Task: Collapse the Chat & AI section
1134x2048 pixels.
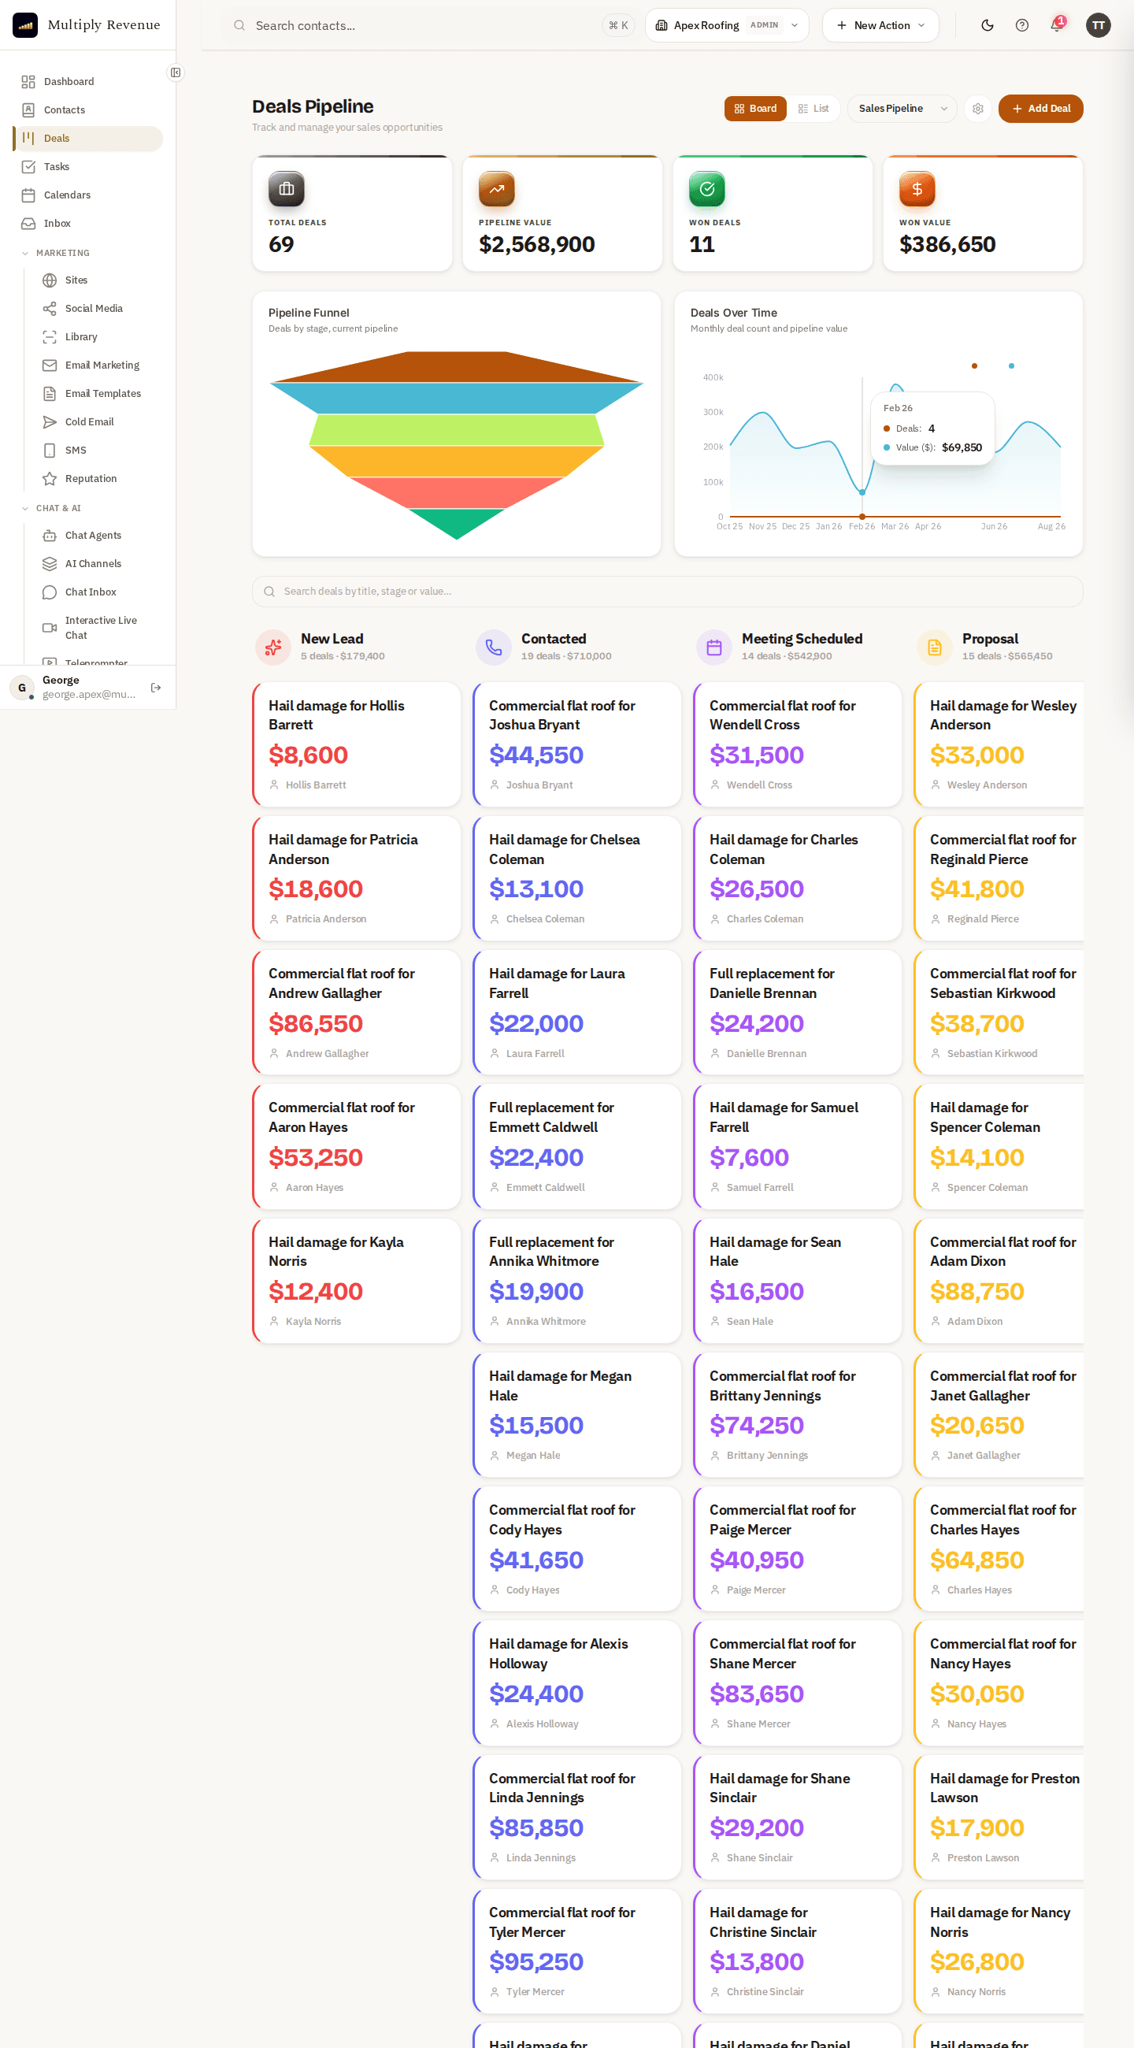Action: (x=51, y=508)
